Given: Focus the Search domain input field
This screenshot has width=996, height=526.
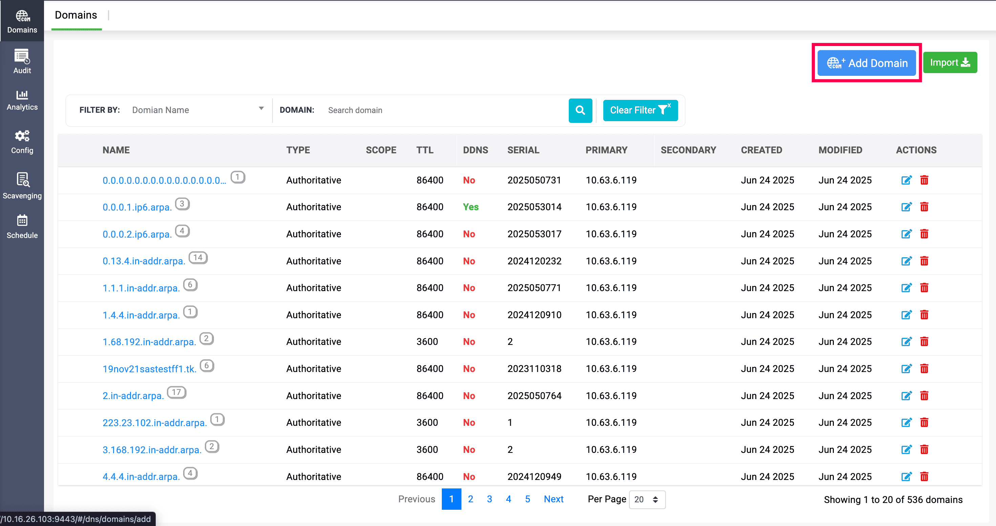Looking at the screenshot, I should click(445, 110).
